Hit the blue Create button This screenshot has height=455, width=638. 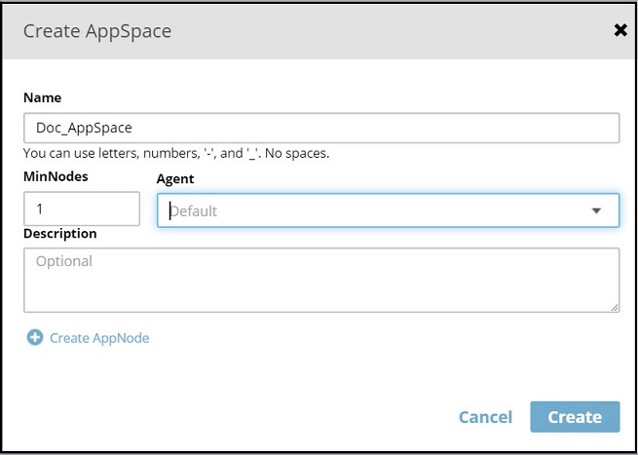click(575, 417)
